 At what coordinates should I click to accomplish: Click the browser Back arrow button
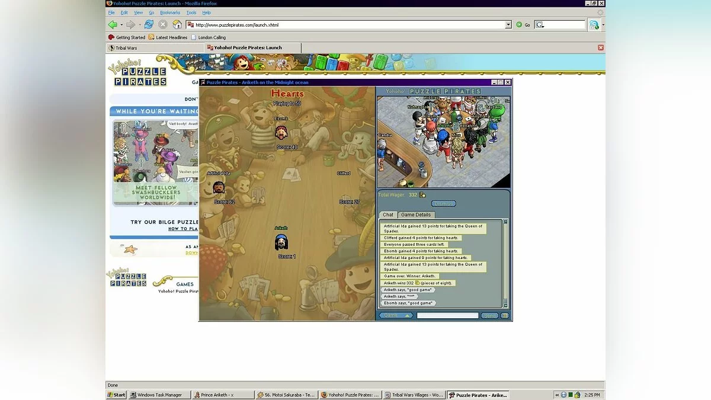point(113,24)
